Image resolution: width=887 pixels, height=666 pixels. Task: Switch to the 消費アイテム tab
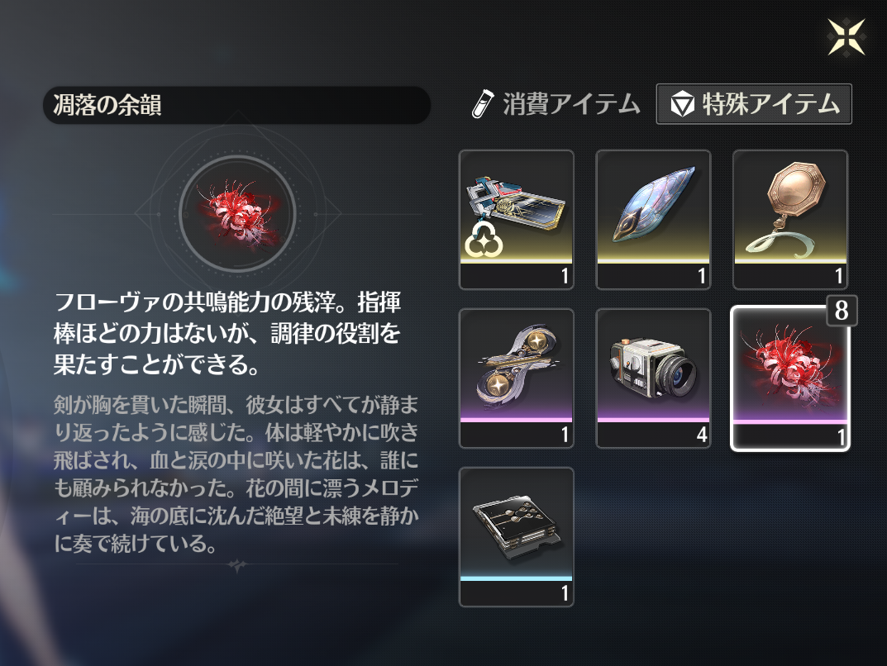(x=556, y=104)
